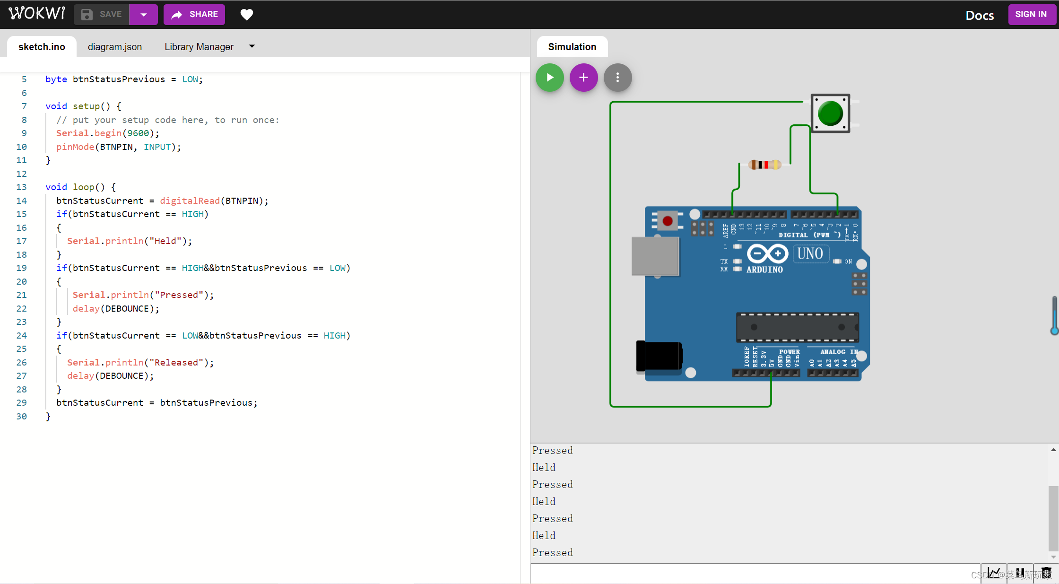This screenshot has width=1059, height=584.
Task: Select the sketch.ino tab
Action: [x=42, y=47]
